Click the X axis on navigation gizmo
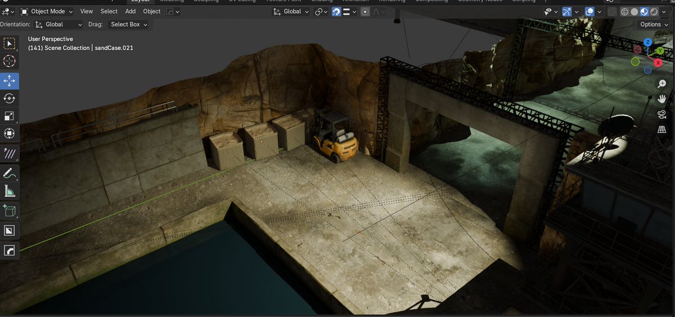Image resolution: width=675 pixels, height=317 pixels. pyautogui.click(x=658, y=62)
